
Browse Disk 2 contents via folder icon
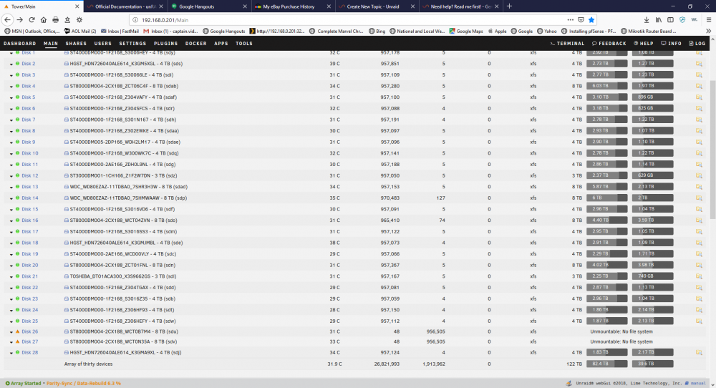699,64
